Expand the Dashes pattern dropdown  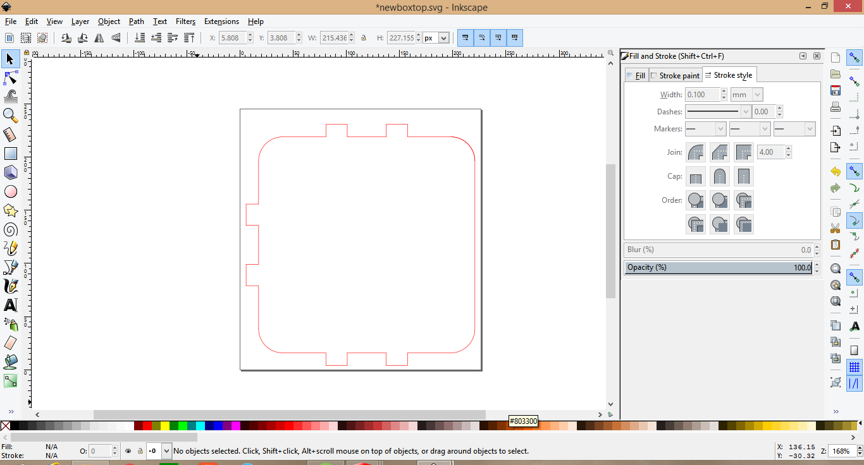click(718, 112)
